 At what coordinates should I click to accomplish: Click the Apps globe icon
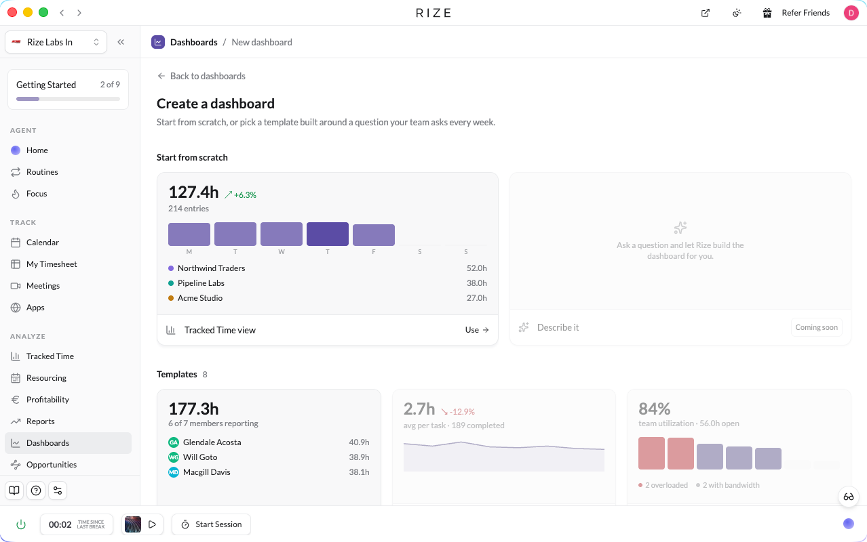16,308
